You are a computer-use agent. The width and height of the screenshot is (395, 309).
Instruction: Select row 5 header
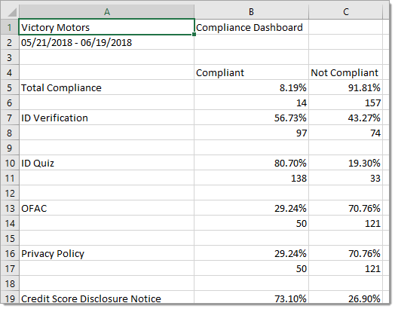(10, 87)
